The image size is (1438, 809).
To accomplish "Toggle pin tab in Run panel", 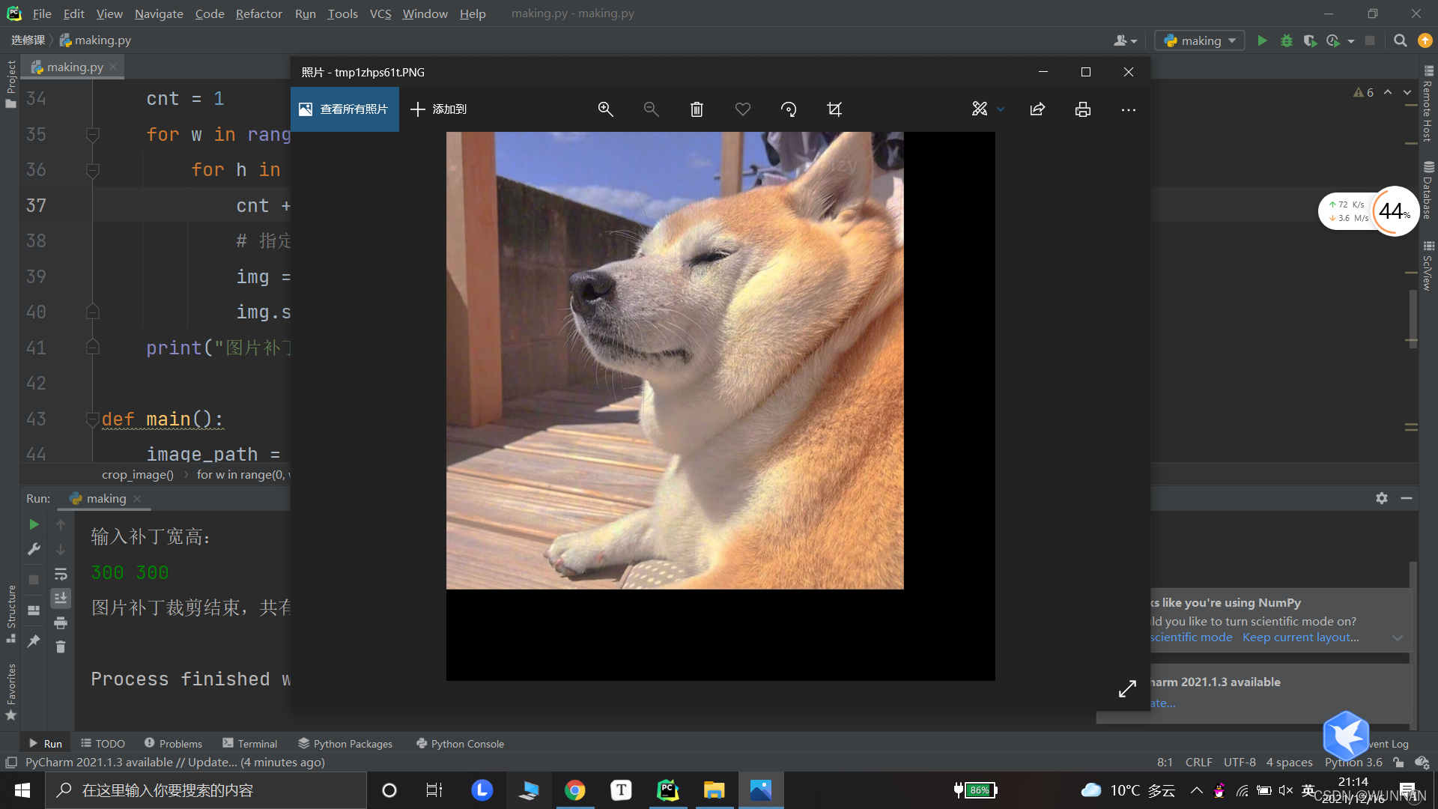I will tap(34, 641).
